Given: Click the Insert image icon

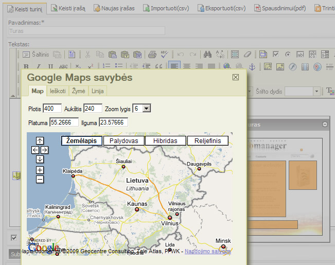Looking at the screenshot, I should (280, 67).
